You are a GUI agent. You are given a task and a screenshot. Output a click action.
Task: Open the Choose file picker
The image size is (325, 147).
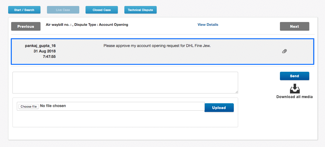click(x=29, y=107)
